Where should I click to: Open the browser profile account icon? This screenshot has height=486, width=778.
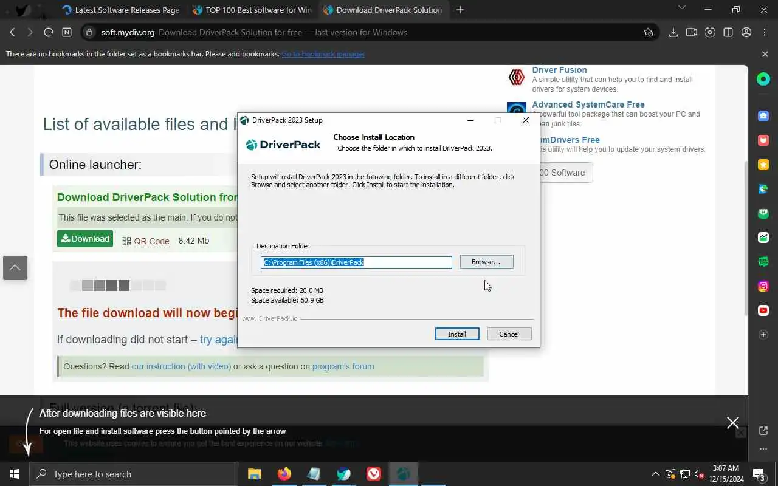pos(746,32)
